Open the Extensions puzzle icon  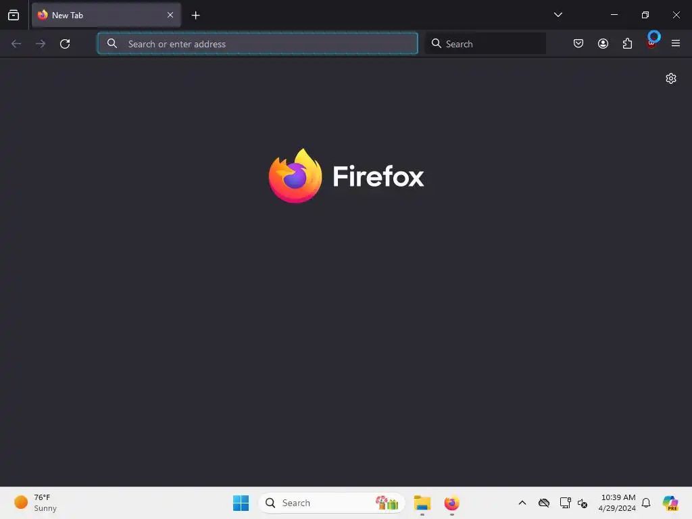point(627,43)
